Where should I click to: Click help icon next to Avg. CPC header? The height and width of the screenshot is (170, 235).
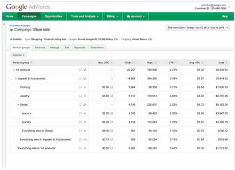click(203, 63)
